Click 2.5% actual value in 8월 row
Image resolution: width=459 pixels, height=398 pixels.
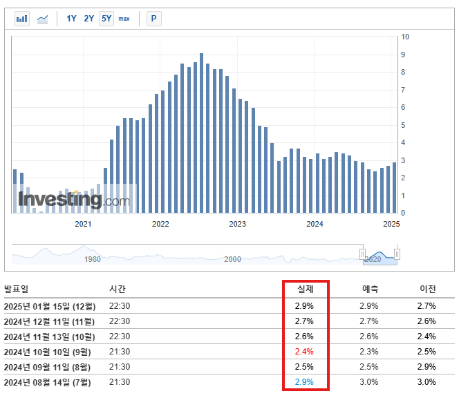[x=304, y=367]
